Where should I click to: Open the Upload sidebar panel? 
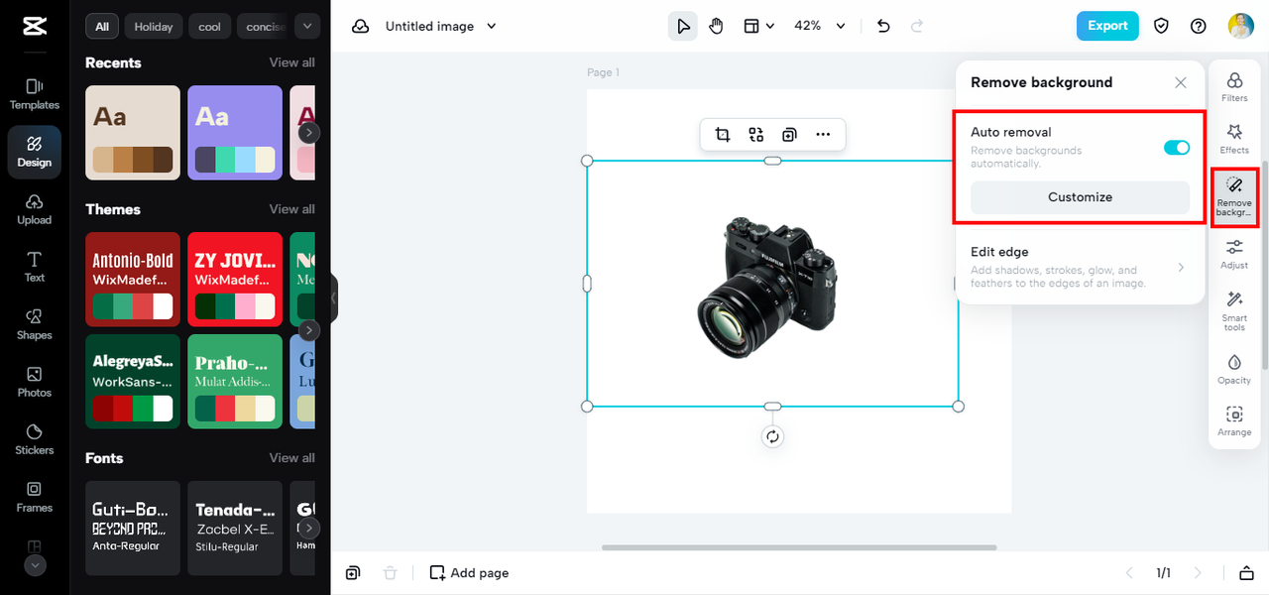click(x=35, y=209)
